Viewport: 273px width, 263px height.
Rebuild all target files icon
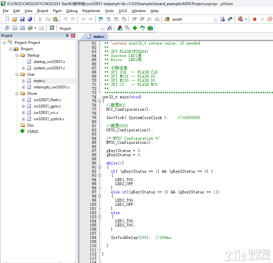click(x=23, y=28)
